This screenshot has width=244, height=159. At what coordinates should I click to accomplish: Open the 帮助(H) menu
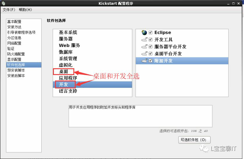[x=25, y=10]
